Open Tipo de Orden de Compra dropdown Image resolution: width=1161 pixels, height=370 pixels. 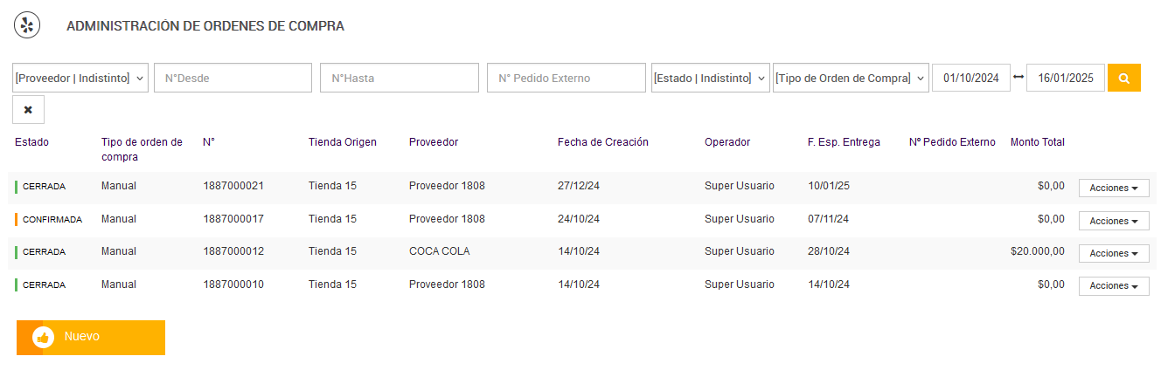pyautogui.click(x=850, y=78)
